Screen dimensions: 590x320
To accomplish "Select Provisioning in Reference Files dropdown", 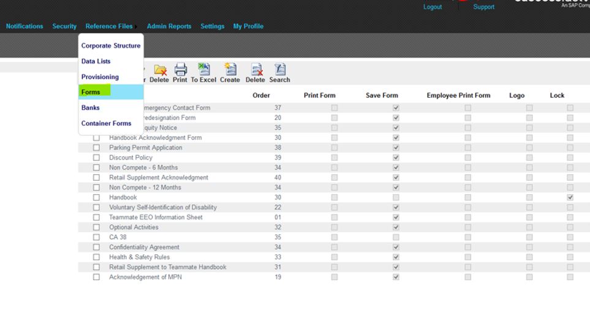I will pos(100,77).
